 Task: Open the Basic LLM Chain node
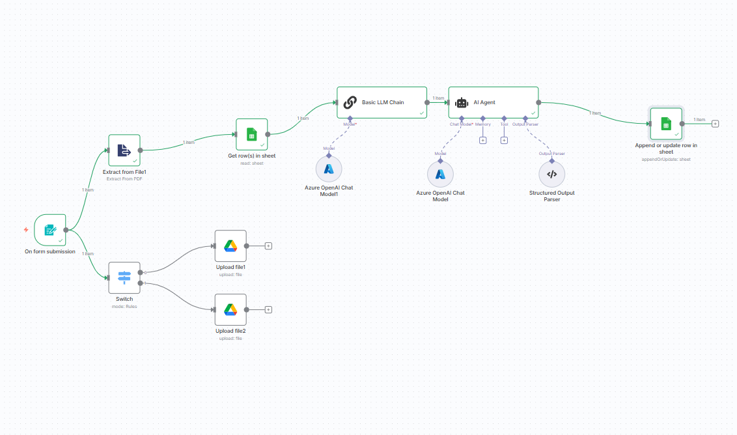click(x=382, y=102)
